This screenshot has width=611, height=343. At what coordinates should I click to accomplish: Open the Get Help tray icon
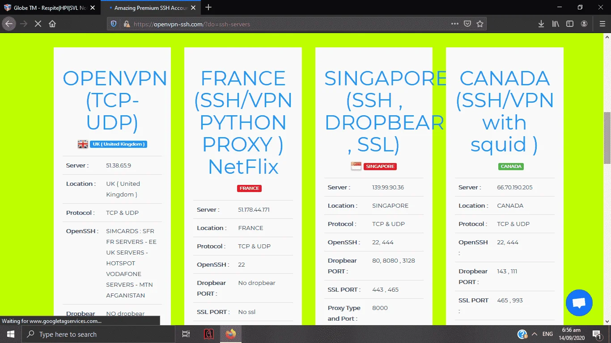coord(522,334)
